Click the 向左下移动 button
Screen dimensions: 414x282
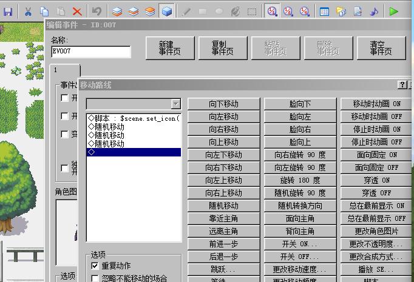click(223, 155)
